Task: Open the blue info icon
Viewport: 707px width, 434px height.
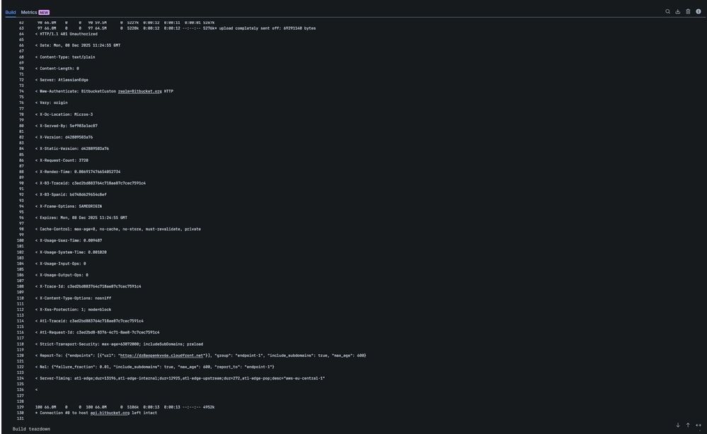Action: [x=697, y=11]
